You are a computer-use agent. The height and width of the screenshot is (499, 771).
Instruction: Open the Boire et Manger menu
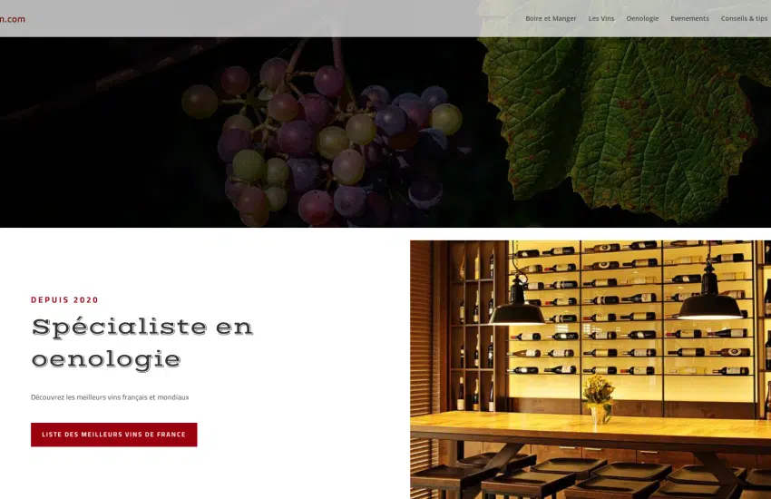coord(551,19)
